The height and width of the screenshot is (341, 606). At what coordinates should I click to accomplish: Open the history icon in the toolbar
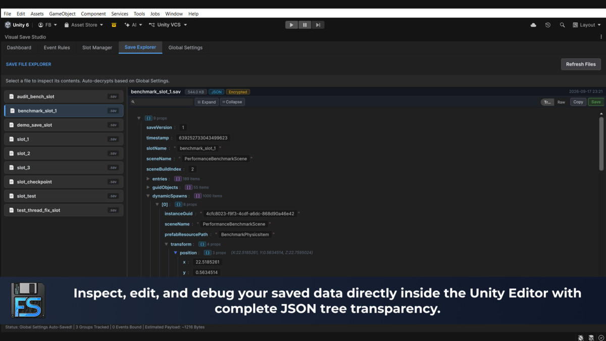coord(548,25)
